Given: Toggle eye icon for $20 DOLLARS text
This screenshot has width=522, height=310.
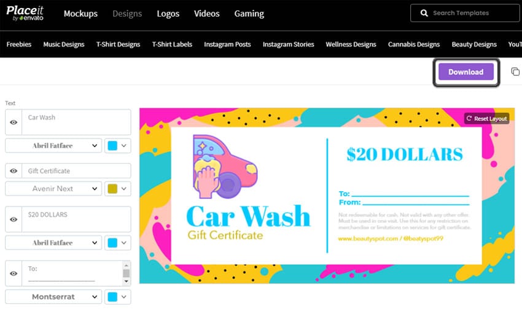Looking at the screenshot, I should [14, 219].
